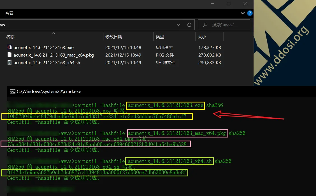The height and width of the screenshot is (196, 316).
Task: Maximize the Explorer window
Action: click(229, 4)
